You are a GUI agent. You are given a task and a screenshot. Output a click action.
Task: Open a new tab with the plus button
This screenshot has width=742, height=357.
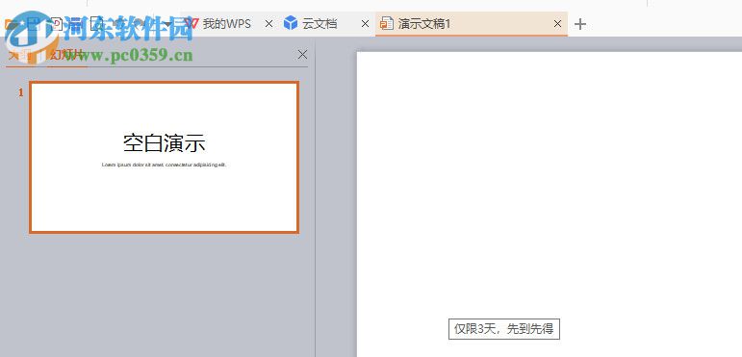(580, 24)
